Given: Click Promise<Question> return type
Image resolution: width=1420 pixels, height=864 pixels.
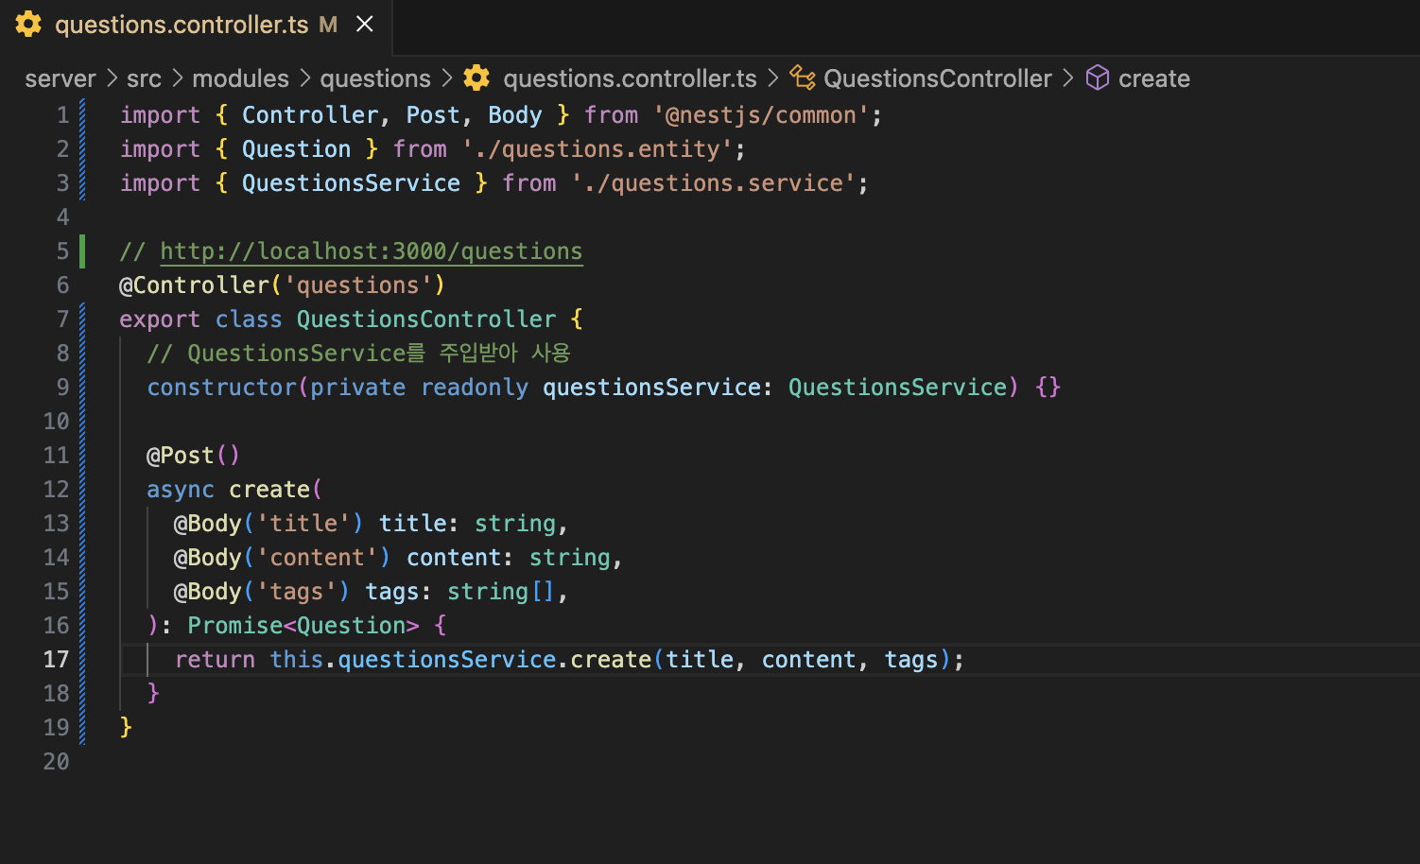Looking at the screenshot, I should pyautogui.click(x=303, y=626).
